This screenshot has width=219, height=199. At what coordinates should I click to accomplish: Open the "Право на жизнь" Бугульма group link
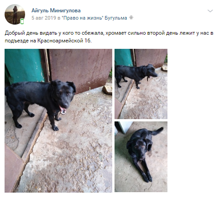[94, 18]
